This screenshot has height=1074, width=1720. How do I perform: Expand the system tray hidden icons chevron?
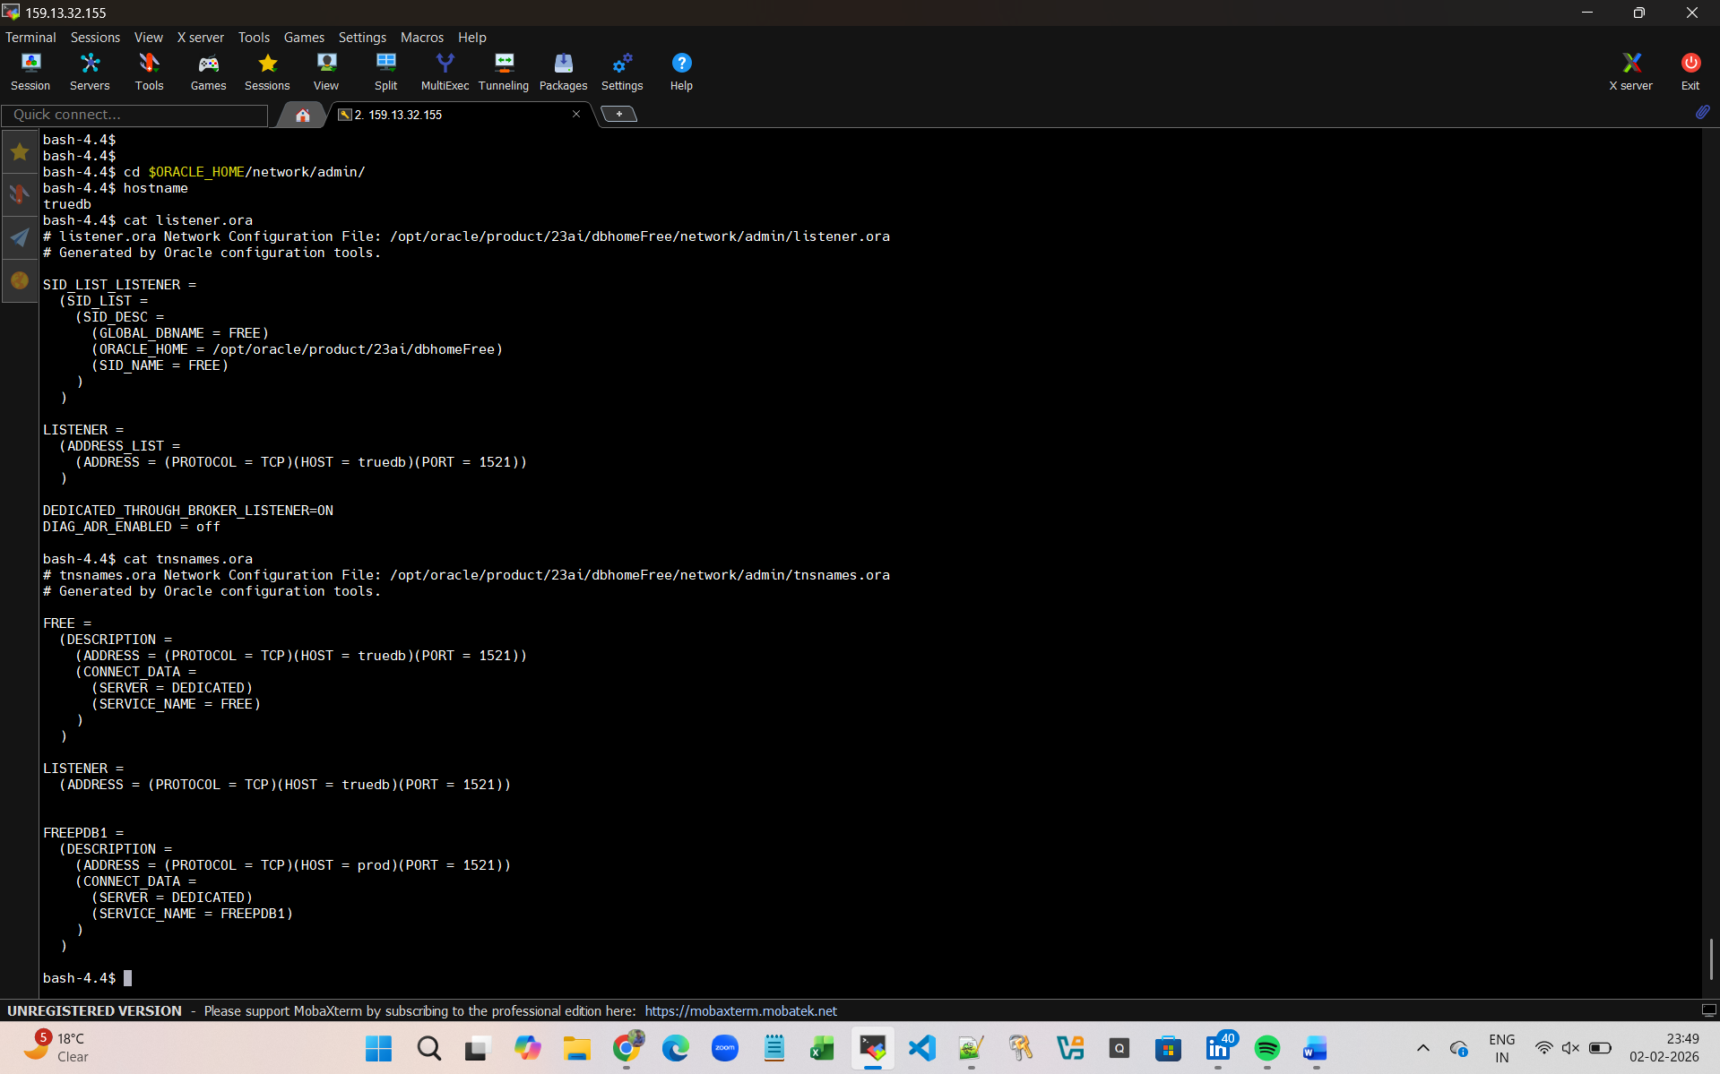(1422, 1048)
